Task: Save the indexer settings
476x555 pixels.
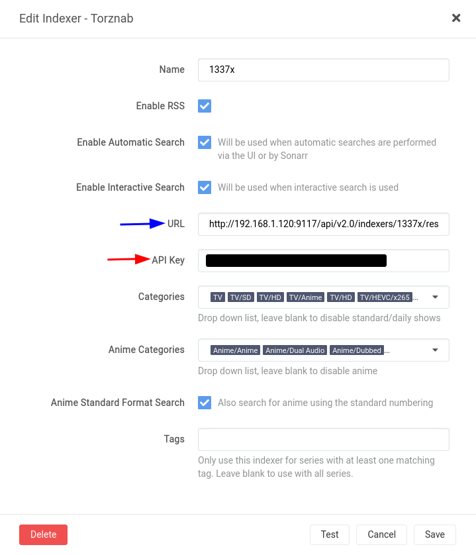Action: 434,534
